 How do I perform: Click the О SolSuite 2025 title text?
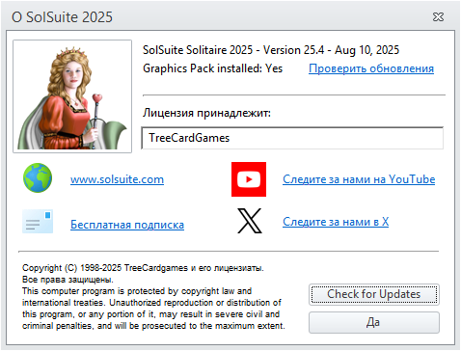[62, 17]
